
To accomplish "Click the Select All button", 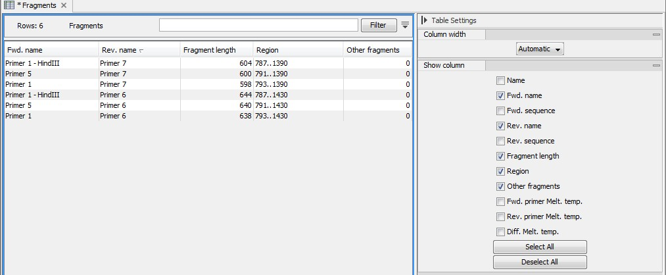I will point(539,247).
